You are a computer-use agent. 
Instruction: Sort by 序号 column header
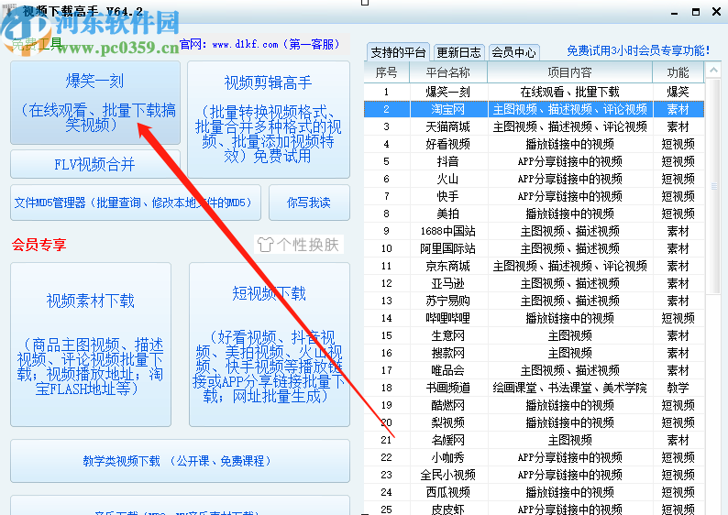pyautogui.click(x=387, y=72)
